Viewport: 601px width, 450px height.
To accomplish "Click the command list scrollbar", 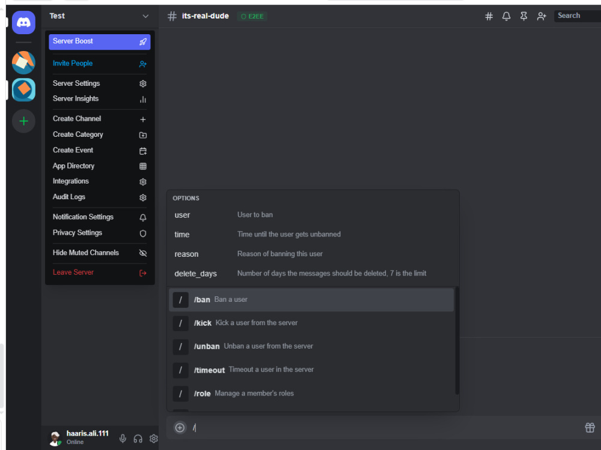I will tap(457, 341).
